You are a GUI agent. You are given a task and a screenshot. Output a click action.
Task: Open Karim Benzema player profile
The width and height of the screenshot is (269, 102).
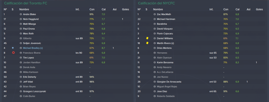[164, 63]
